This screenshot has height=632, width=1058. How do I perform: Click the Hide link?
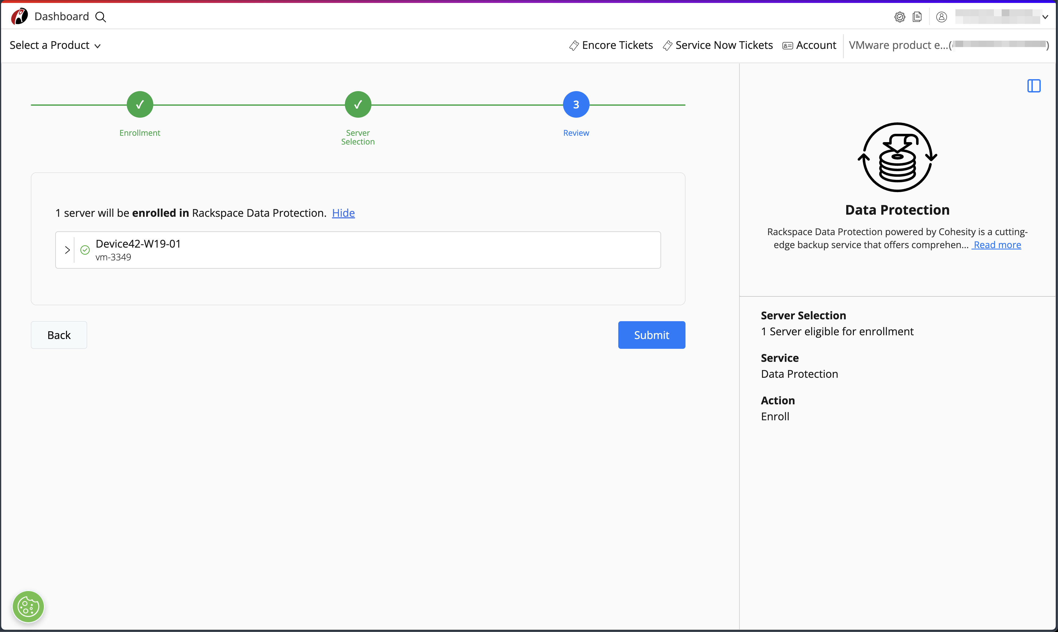(343, 213)
